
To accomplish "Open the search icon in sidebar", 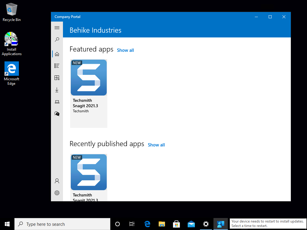I will click(57, 40).
